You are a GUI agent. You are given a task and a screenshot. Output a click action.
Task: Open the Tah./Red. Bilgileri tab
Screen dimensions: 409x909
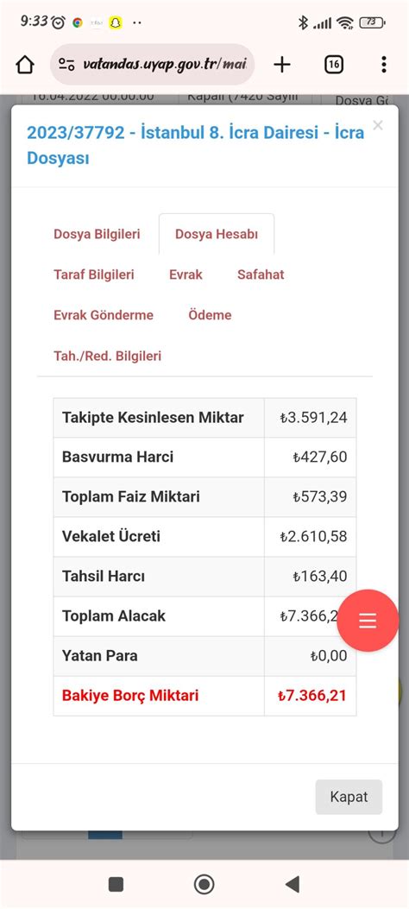coord(108,356)
